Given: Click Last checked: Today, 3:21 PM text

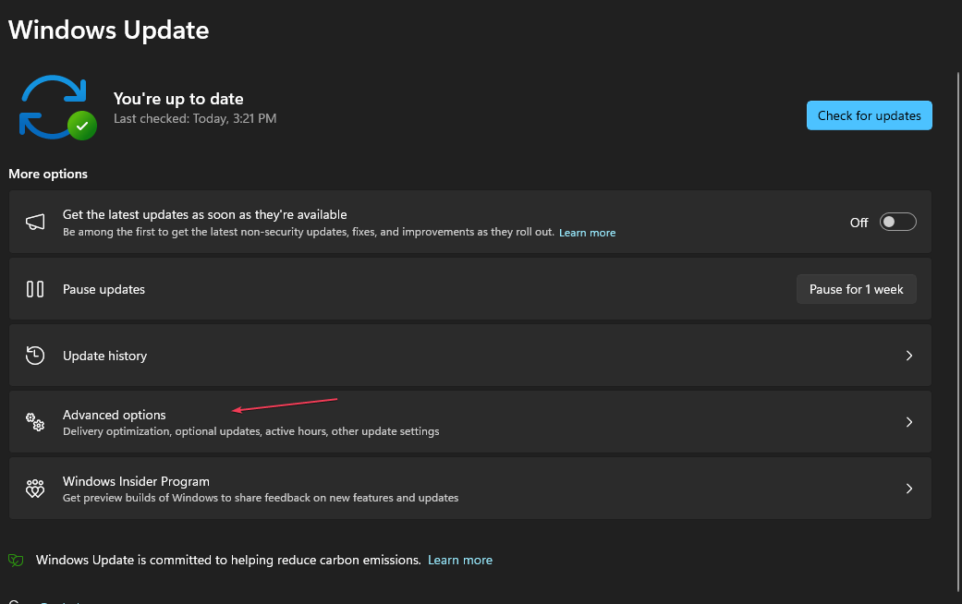Looking at the screenshot, I should (x=195, y=118).
